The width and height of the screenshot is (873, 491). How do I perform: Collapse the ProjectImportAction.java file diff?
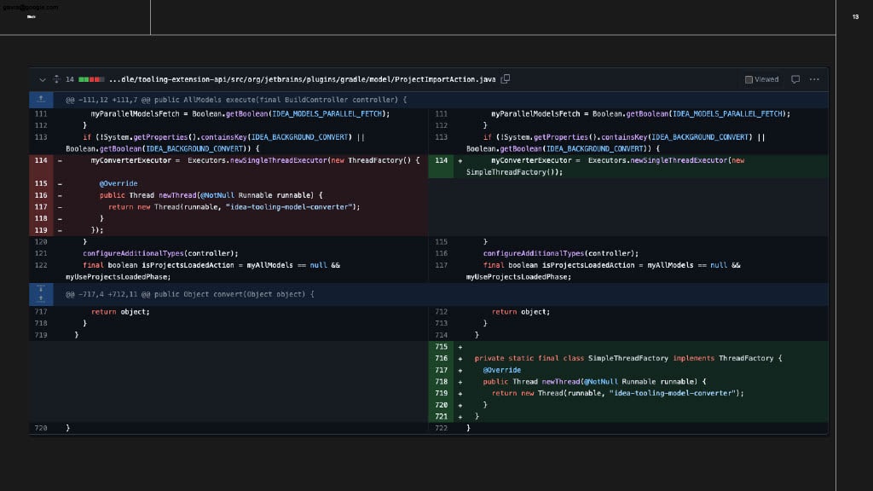point(43,79)
